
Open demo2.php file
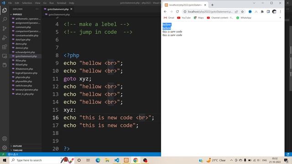pyautogui.click(x=22, y=48)
